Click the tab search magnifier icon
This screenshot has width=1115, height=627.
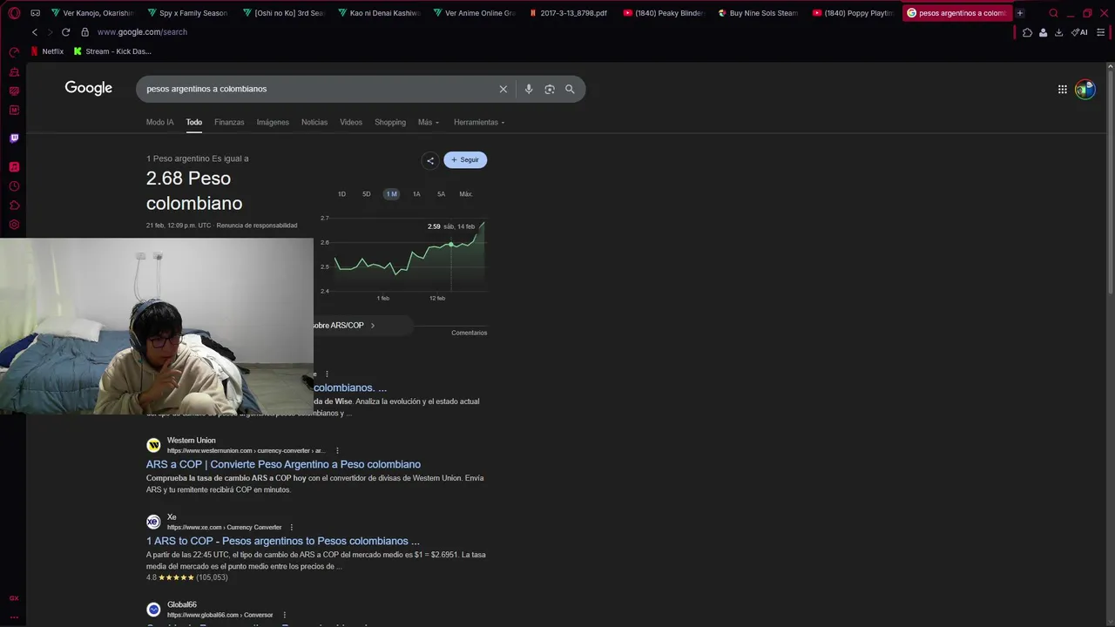[x=1053, y=13]
